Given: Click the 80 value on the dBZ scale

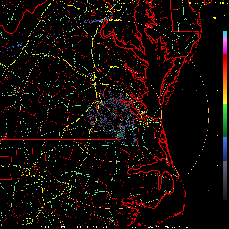Looking at the screenshot, I should coord(219,31).
